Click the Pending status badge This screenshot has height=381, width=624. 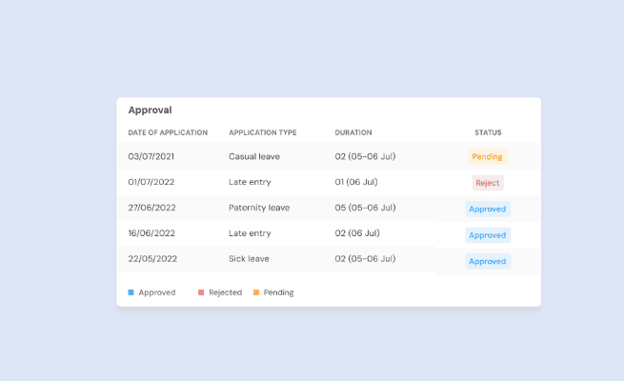point(488,157)
